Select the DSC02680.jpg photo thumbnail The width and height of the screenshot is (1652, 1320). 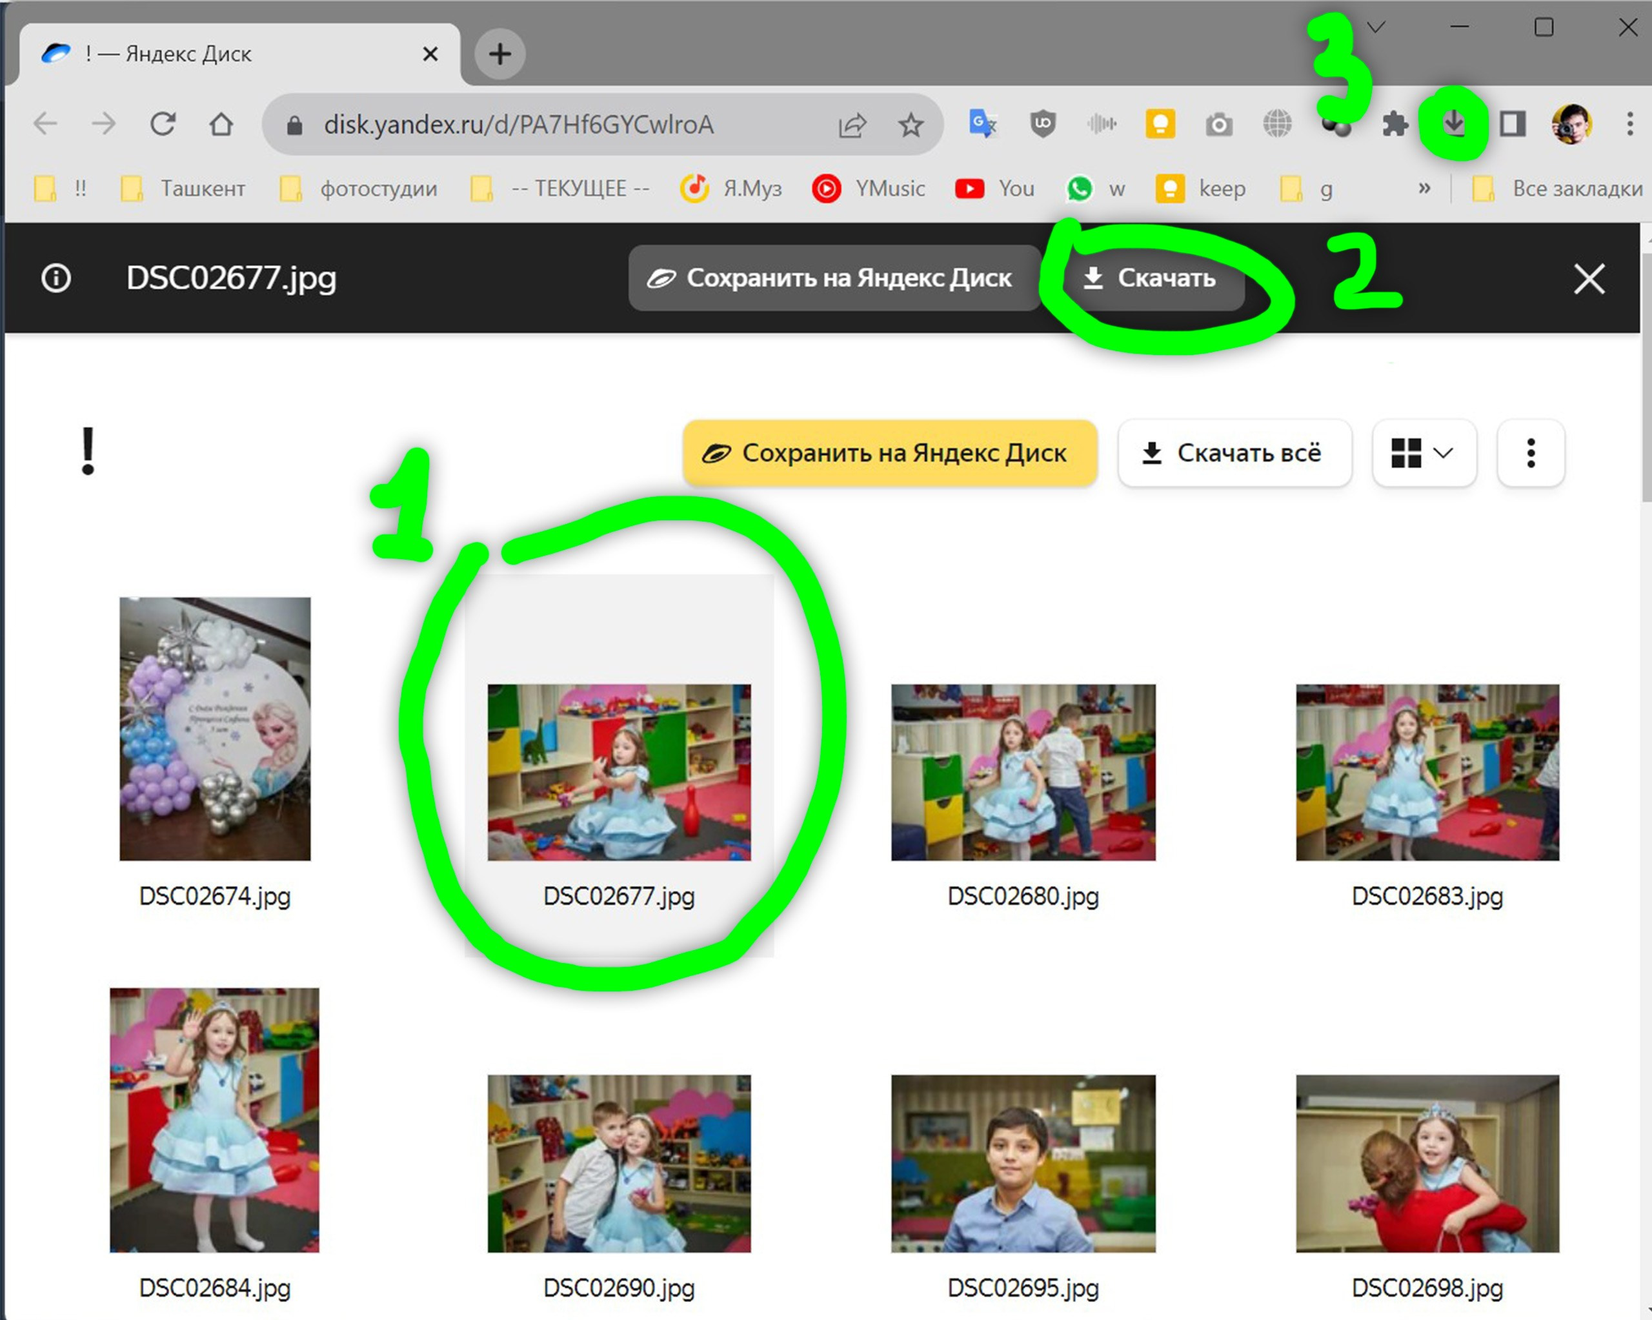1023,772
